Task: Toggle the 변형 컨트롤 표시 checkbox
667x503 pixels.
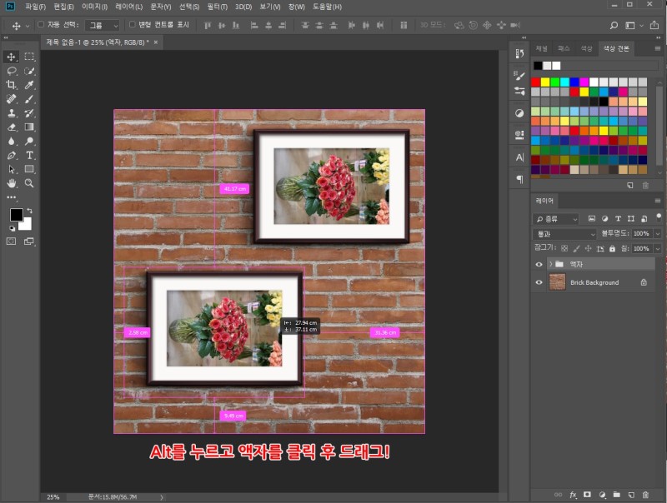Action: 132,25
